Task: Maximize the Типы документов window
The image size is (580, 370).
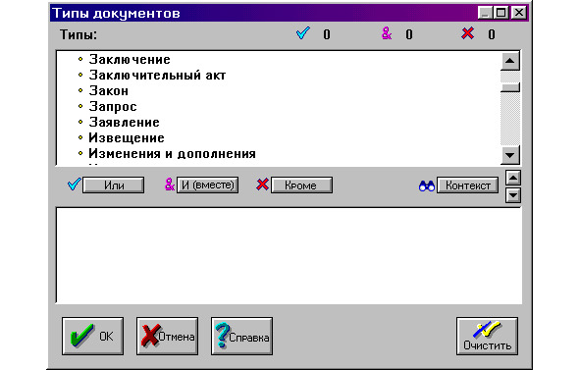Action: coord(501,13)
